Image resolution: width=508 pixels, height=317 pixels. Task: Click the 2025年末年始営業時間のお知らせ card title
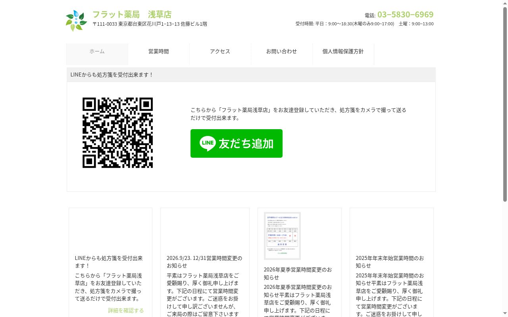coord(390,262)
